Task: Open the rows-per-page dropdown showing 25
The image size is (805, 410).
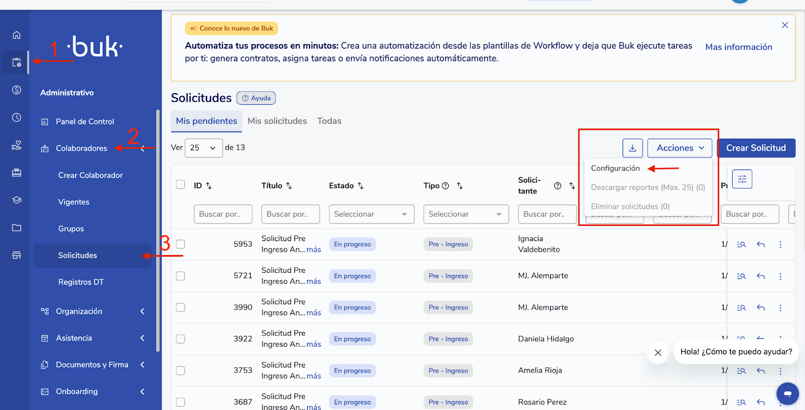Action: coord(204,148)
